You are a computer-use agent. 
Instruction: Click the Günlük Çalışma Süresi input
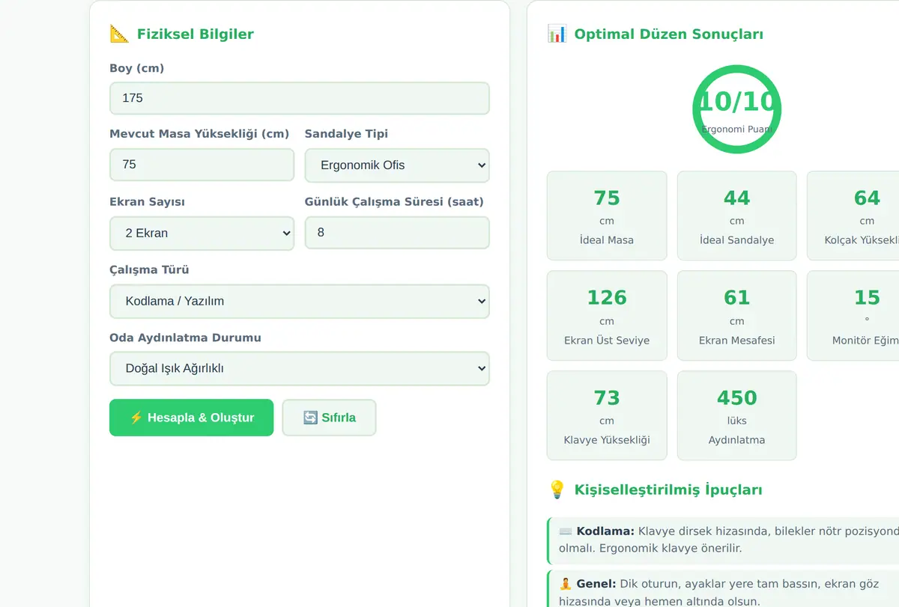point(397,233)
